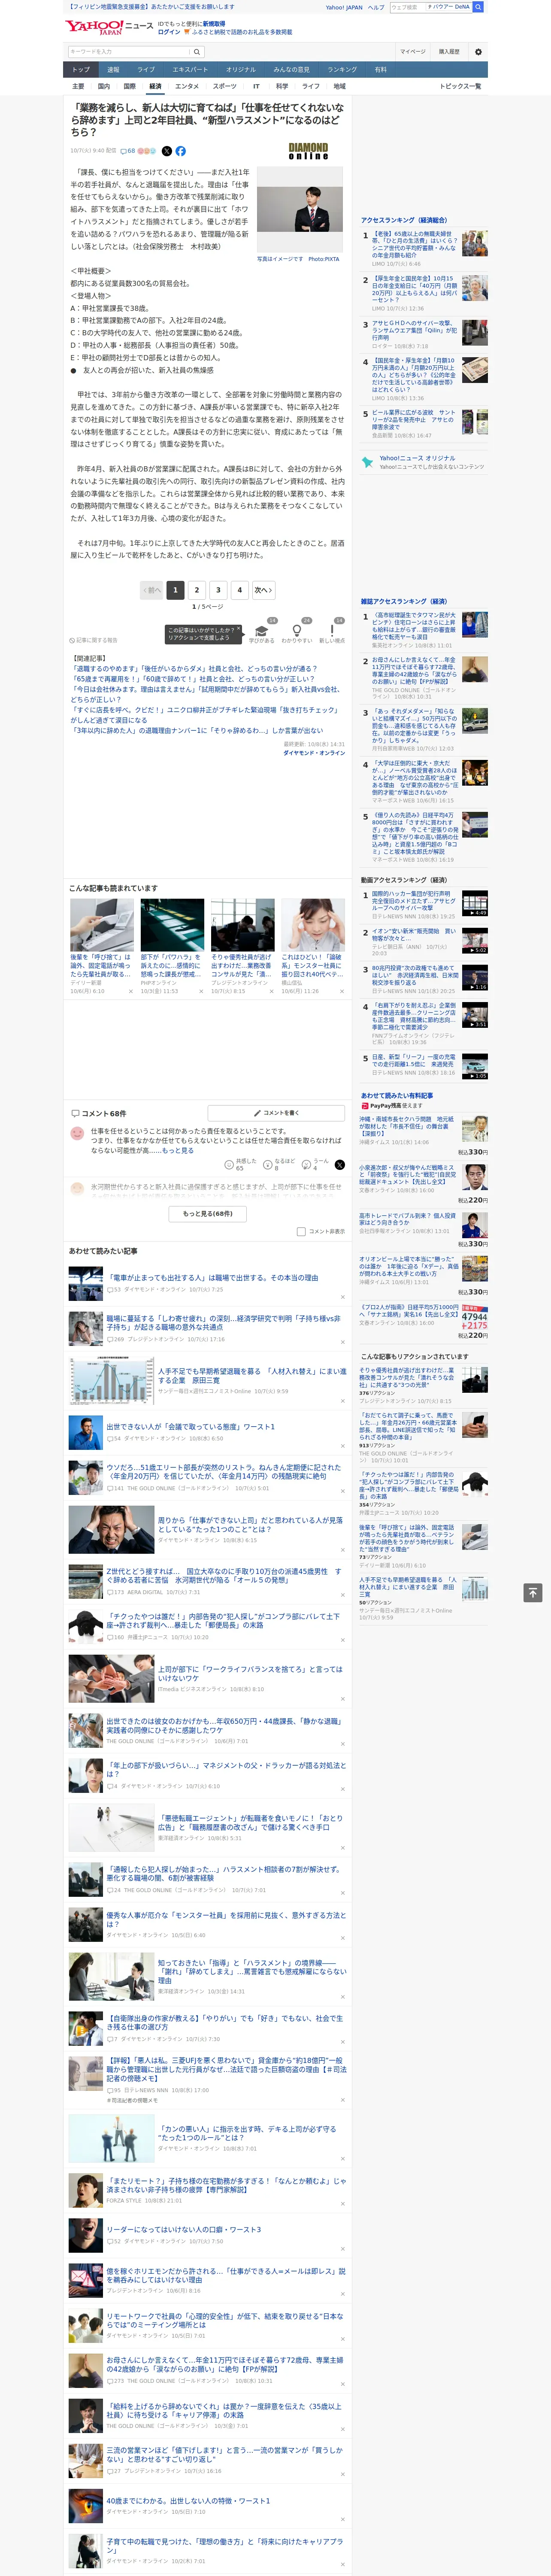Click コメントを書く button
Image resolution: width=551 pixels, height=2576 pixels.
(277, 1113)
